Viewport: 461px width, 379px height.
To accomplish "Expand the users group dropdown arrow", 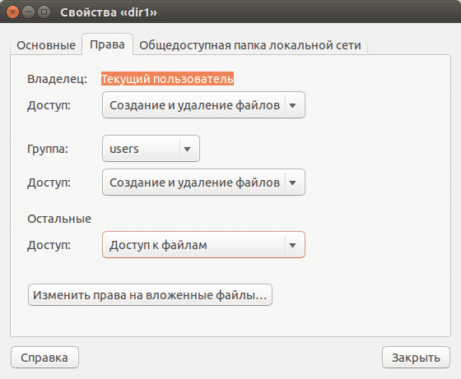I will point(188,149).
